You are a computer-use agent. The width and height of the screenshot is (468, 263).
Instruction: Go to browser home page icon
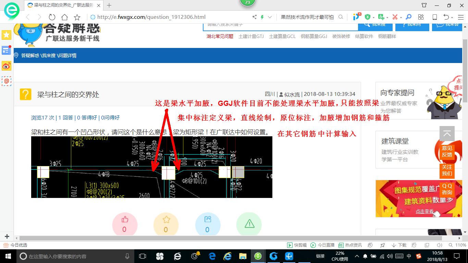pyautogui.click(x=64, y=17)
